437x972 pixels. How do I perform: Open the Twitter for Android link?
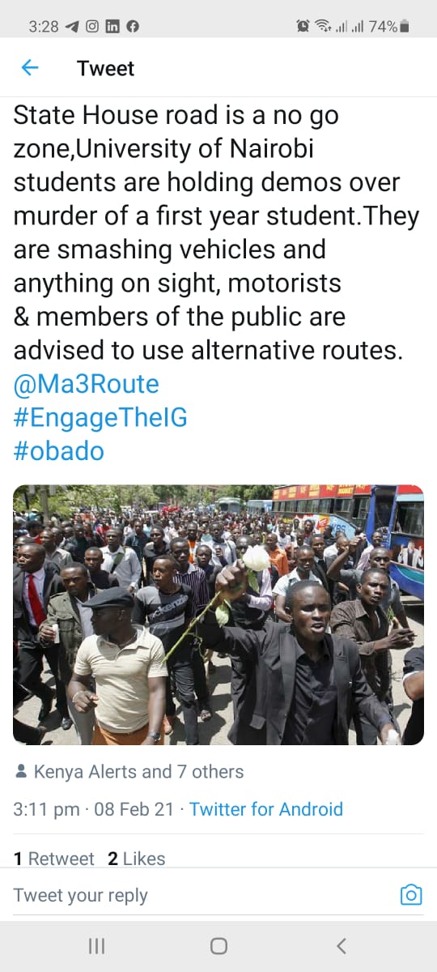point(266,809)
